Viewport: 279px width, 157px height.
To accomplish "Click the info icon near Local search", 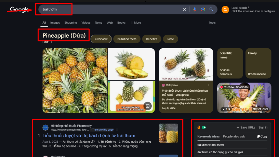I will pyautogui.click(x=248, y=8).
